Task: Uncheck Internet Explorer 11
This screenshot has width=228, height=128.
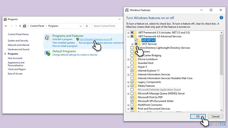Action: click(x=132, y=71)
